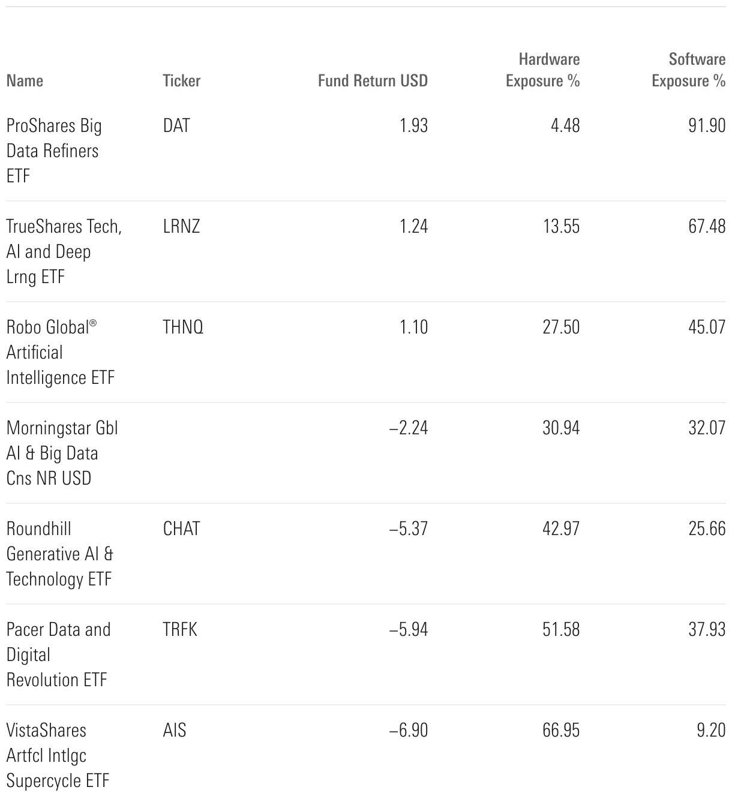The image size is (732, 811).
Task: Click the Name column header
Action: pos(25,80)
